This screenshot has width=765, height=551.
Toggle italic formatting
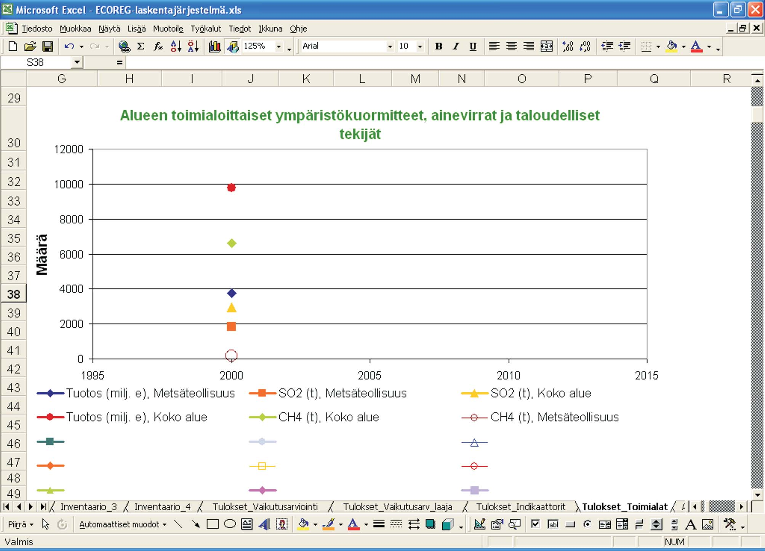pos(456,46)
